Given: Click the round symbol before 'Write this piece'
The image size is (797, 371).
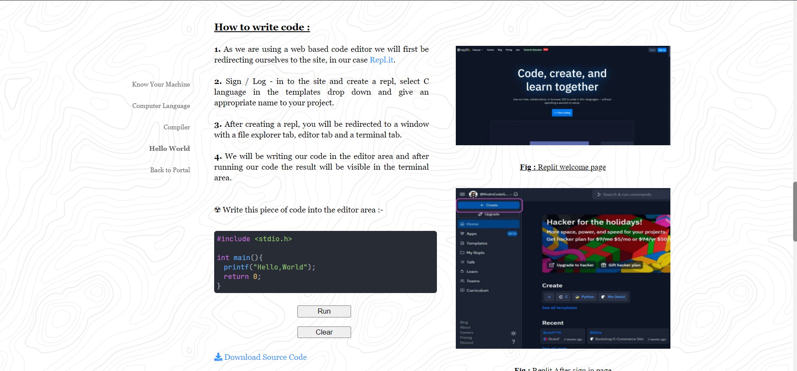Looking at the screenshot, I should click(218, 210).
